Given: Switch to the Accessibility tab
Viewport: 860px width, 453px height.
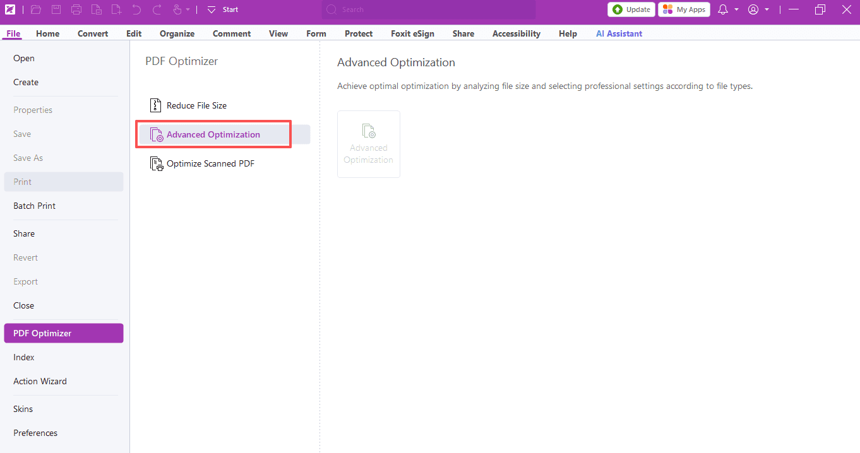Looking at the screenshot, I should coord(517,33).
